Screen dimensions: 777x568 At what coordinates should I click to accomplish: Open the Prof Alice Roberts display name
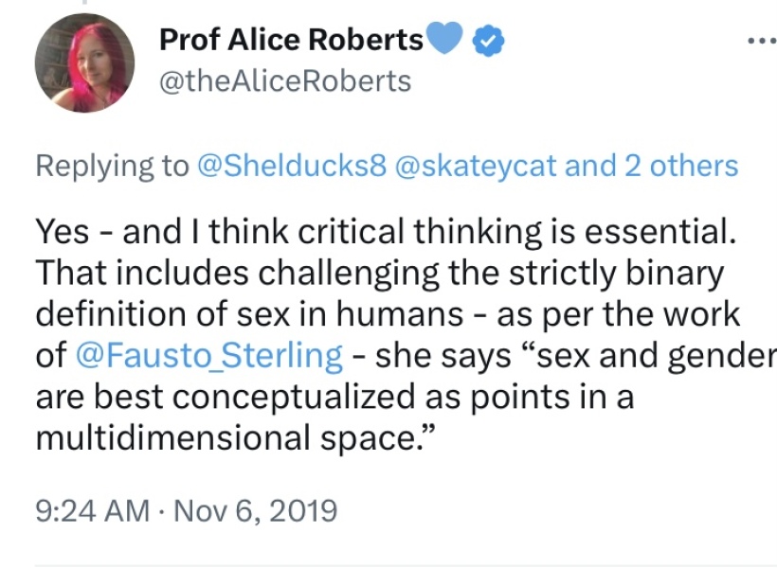[291, 40]
